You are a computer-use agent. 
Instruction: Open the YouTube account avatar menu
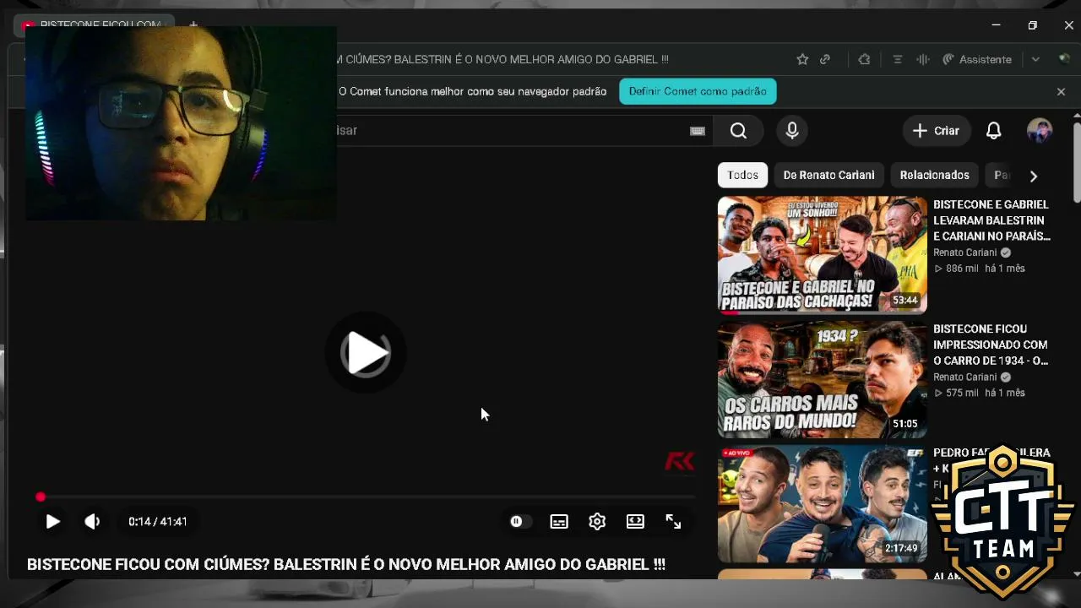(x=1040, y=131)
